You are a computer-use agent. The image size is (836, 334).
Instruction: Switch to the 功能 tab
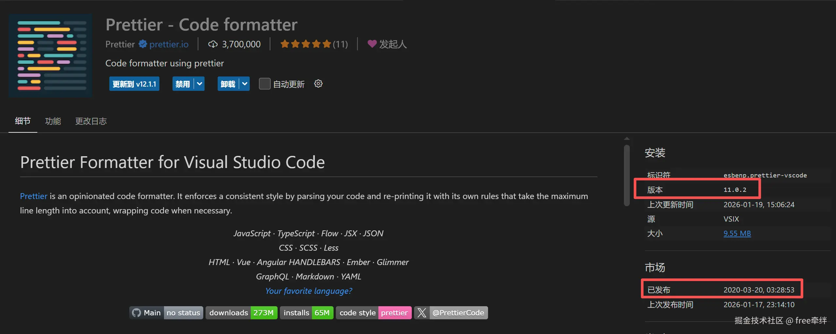pos(53,121)
